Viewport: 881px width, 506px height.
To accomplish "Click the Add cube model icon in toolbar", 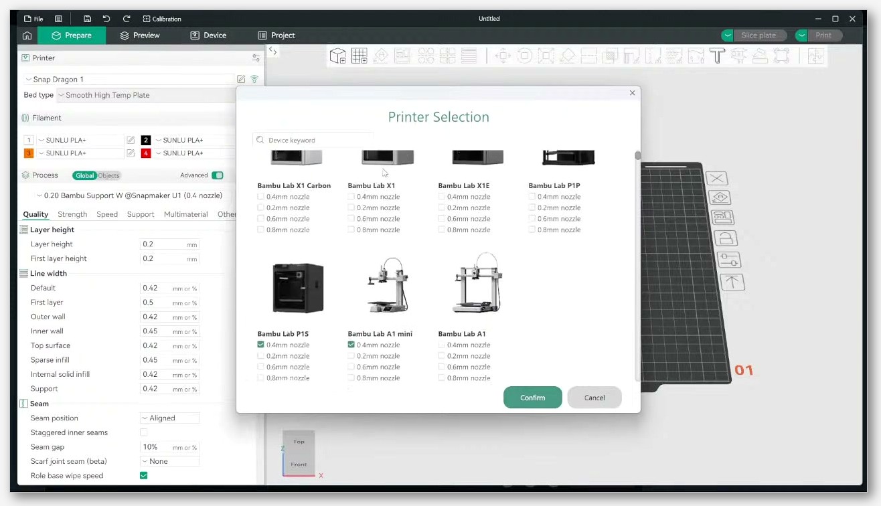I will 338,56.
